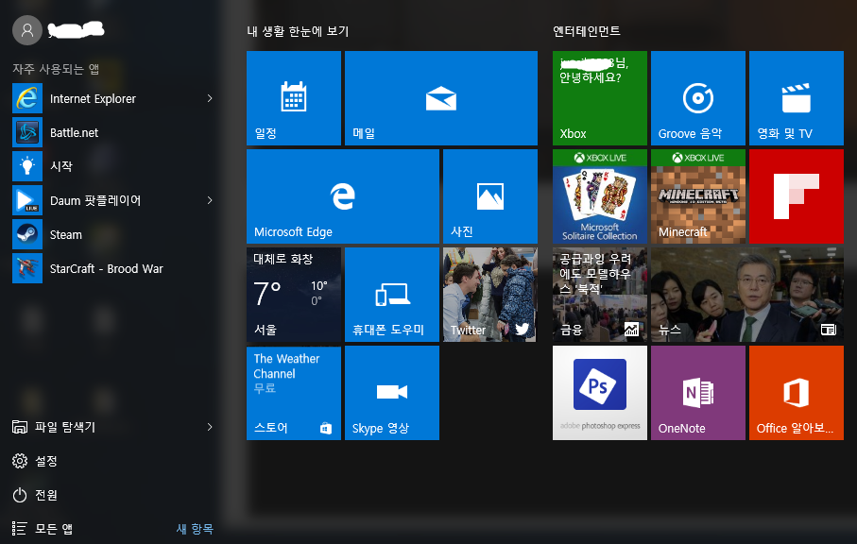Open the OneNote tile

pyautogui.click(x=697, y=393)
